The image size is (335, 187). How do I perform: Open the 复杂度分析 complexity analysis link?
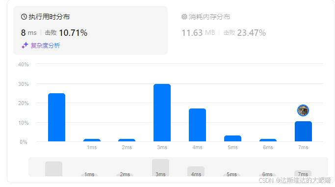coord(45,46)
